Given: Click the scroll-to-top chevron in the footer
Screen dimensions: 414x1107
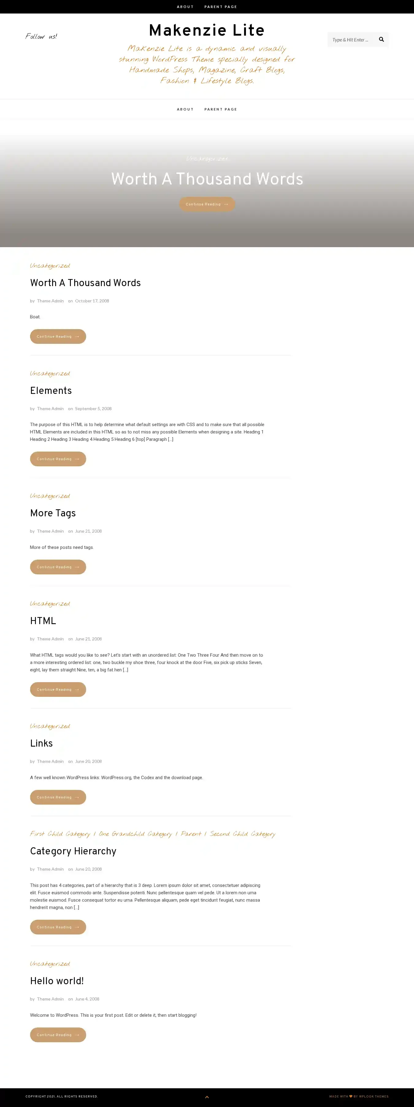Looking at the screenshot, I should 207,1097.
